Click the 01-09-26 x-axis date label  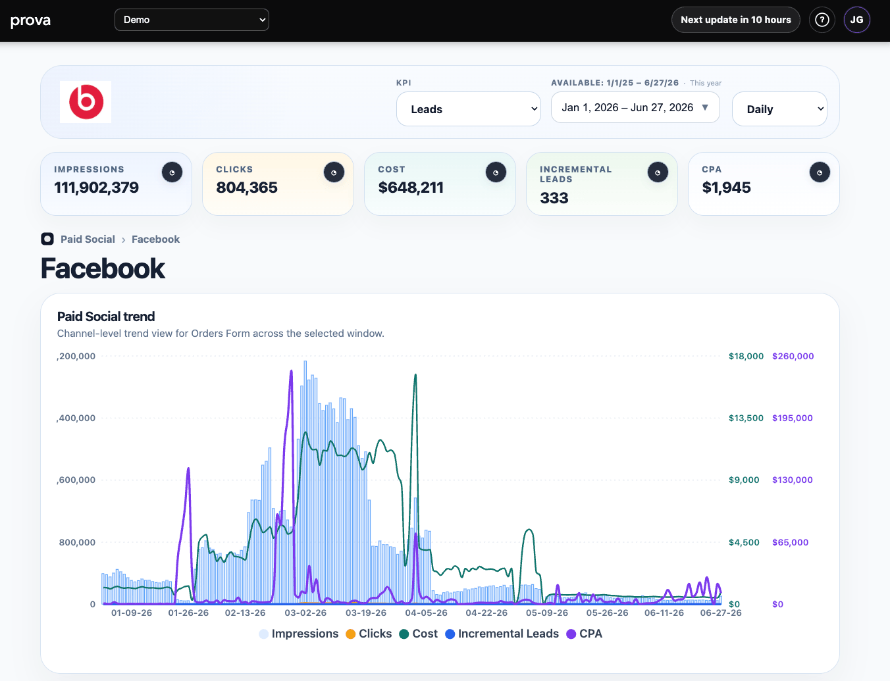(132, 613)
